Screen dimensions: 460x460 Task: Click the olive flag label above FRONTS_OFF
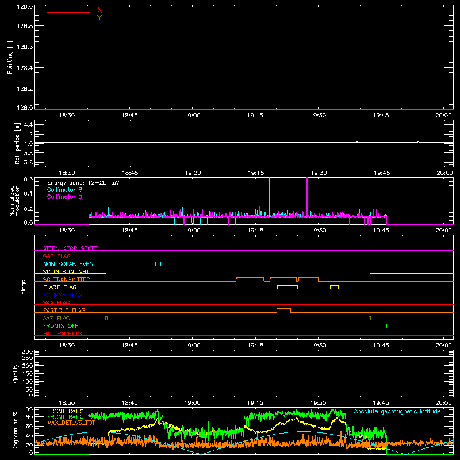(x=56, y=318)
